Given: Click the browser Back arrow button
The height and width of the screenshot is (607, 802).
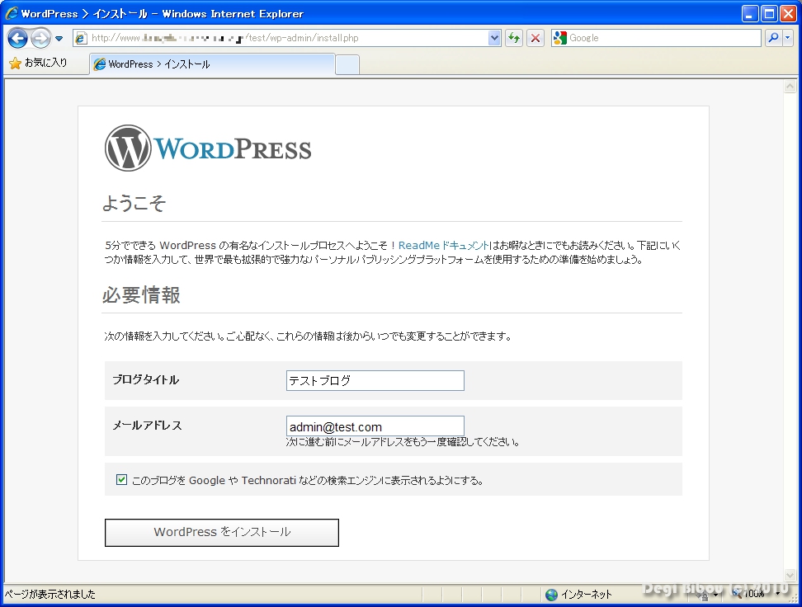Looking at the screenshot, I should pos(18,38).
